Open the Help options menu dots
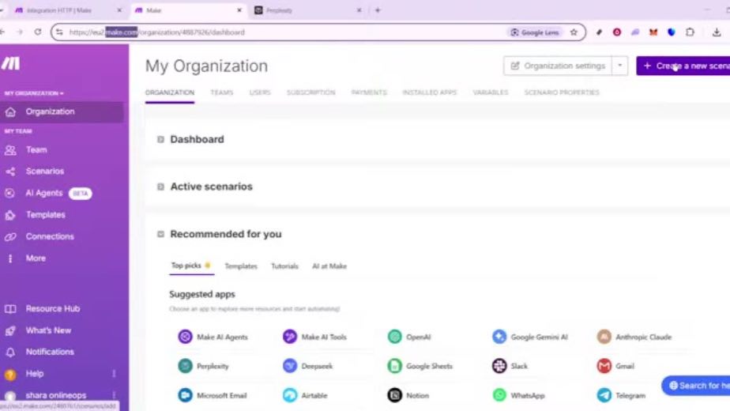Viewport: 730px width, 411px height. (114, 374)
